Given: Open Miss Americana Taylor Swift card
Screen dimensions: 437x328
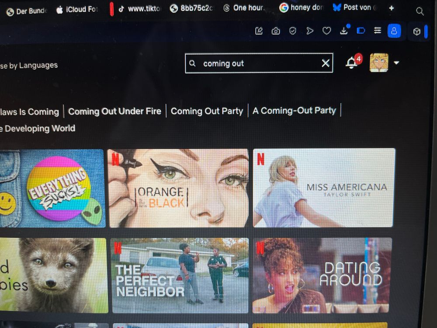Looking at the screenshot, I should click(x=323, y=188).
